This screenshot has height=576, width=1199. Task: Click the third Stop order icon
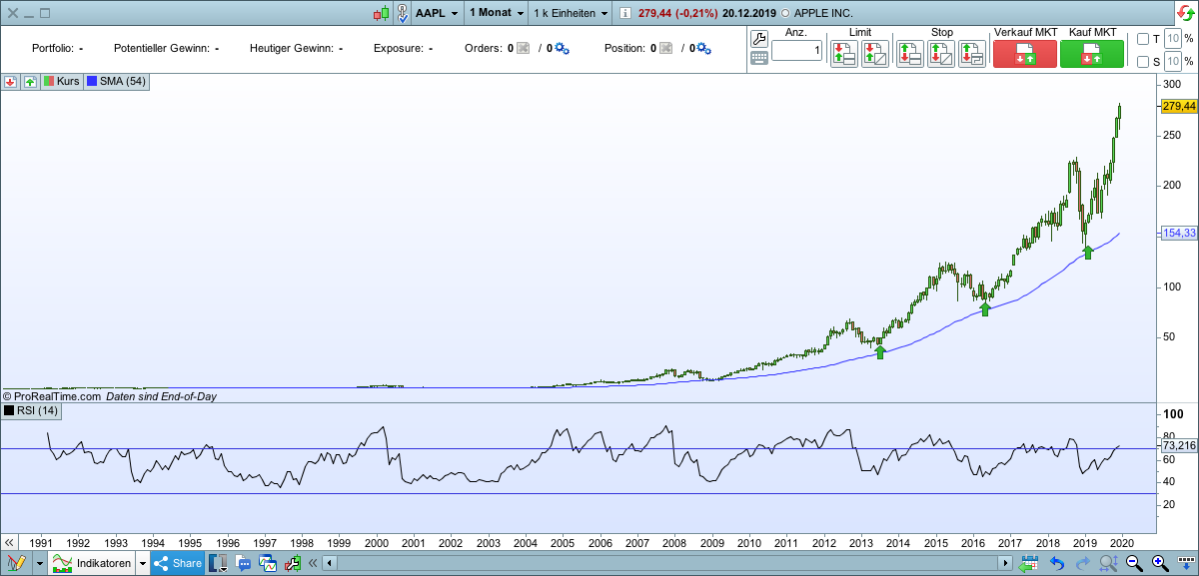click(x=972, y=53)
